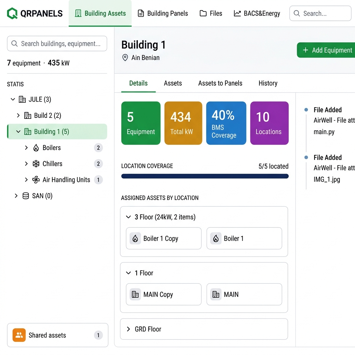This screenshot has width=355, height=355.
Task: Collapse the 1 Floor section chevron
Action: coord(128,273)
